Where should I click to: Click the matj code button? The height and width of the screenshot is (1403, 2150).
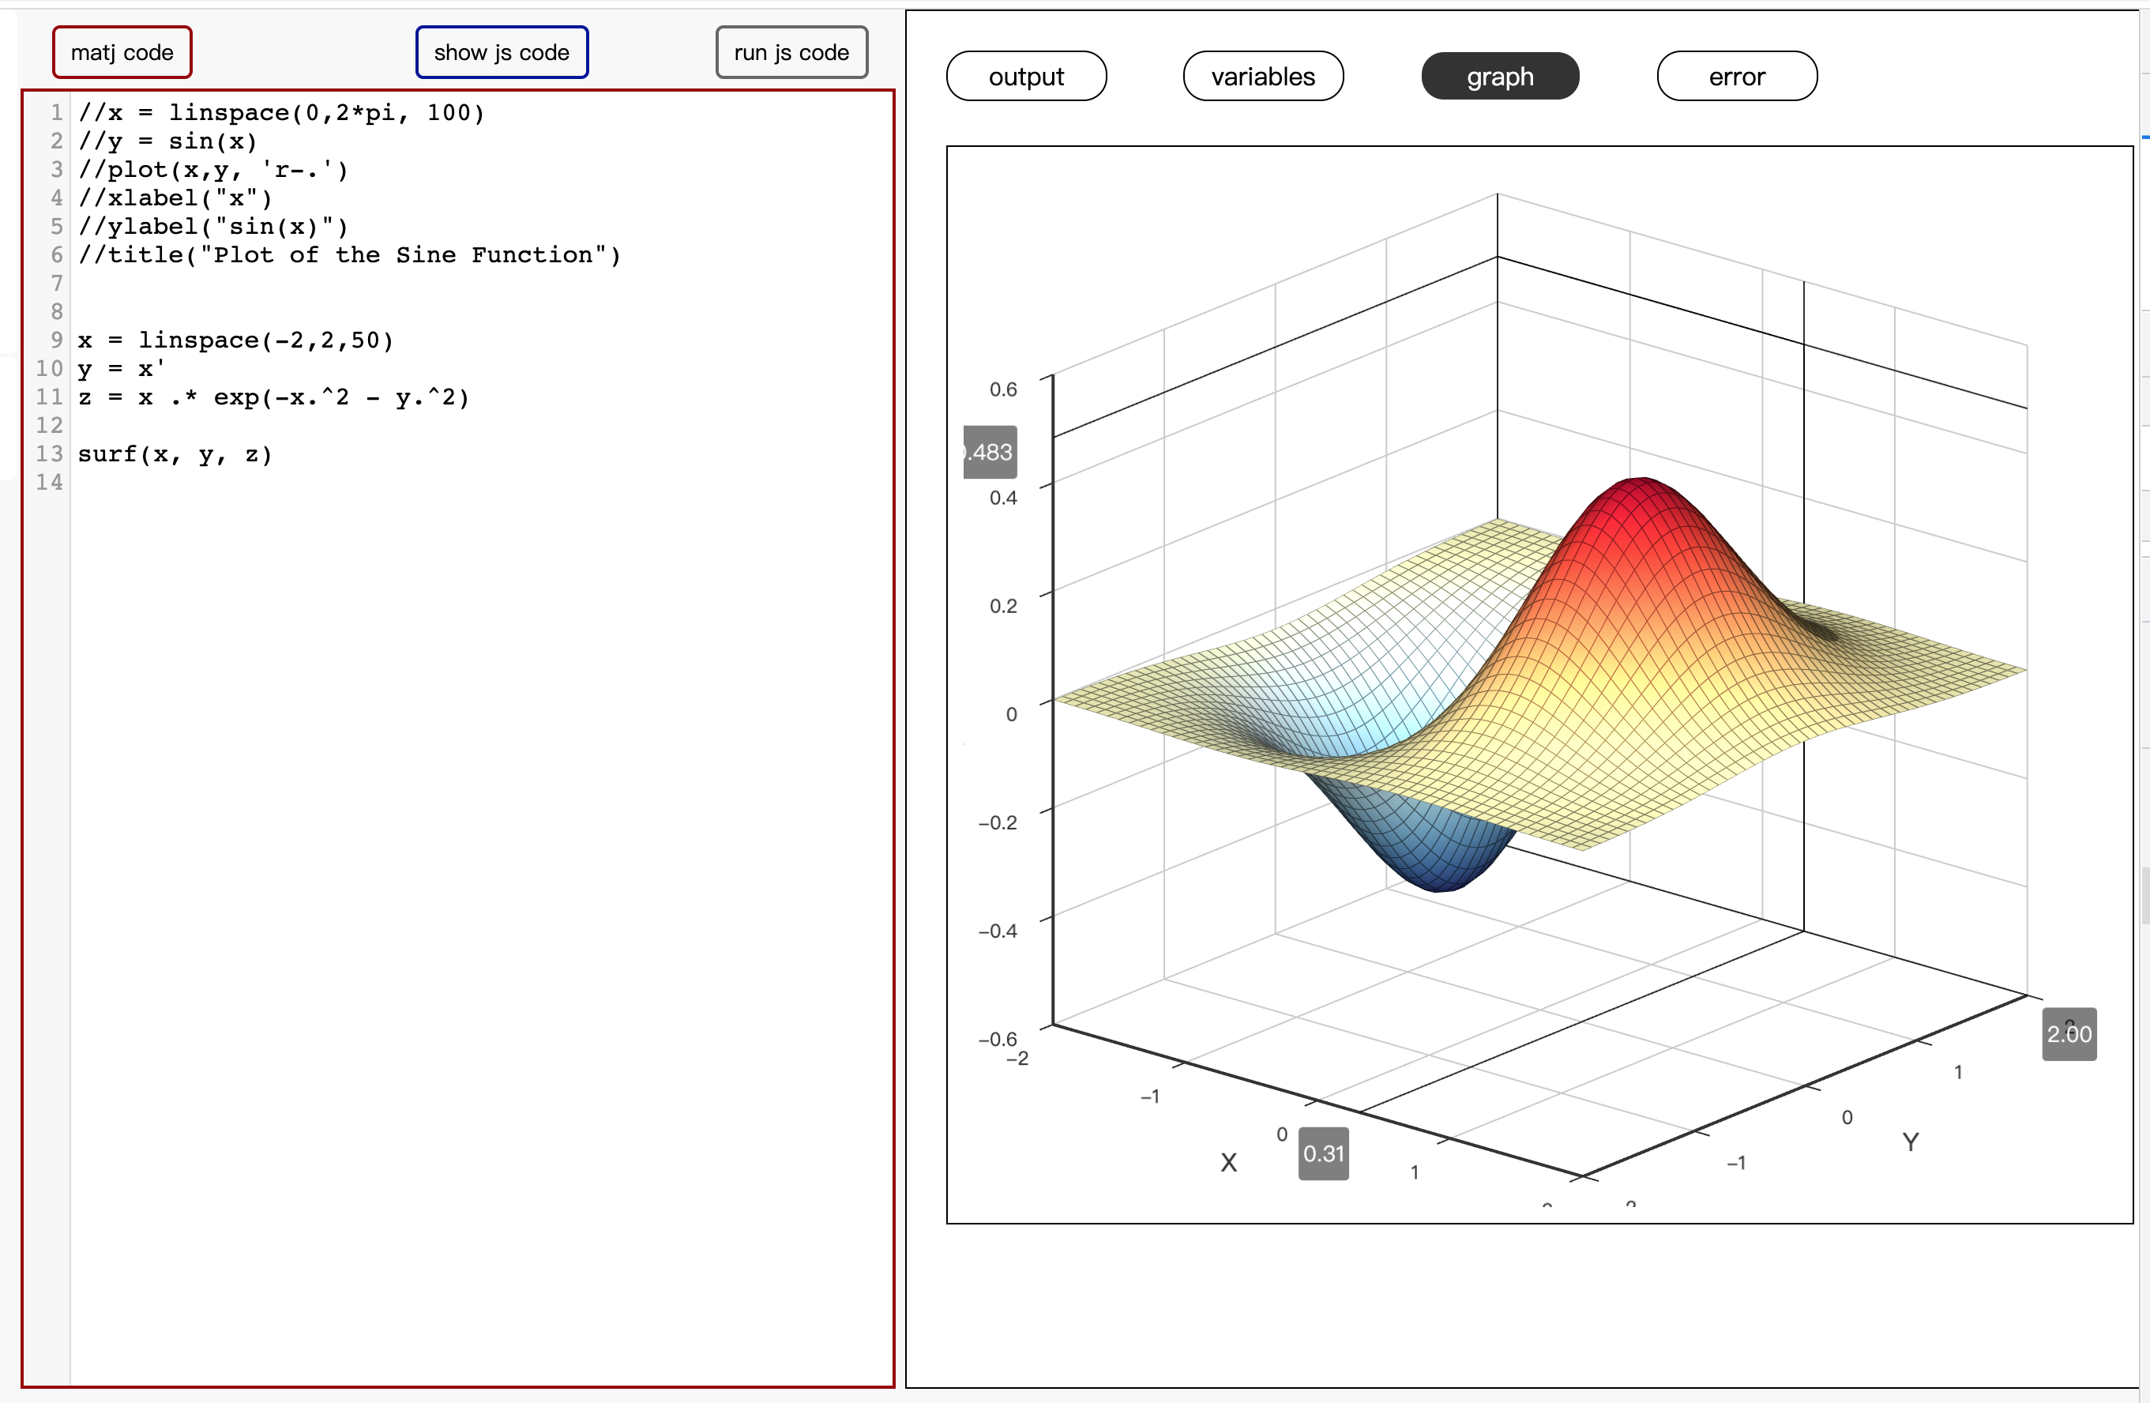122,52
